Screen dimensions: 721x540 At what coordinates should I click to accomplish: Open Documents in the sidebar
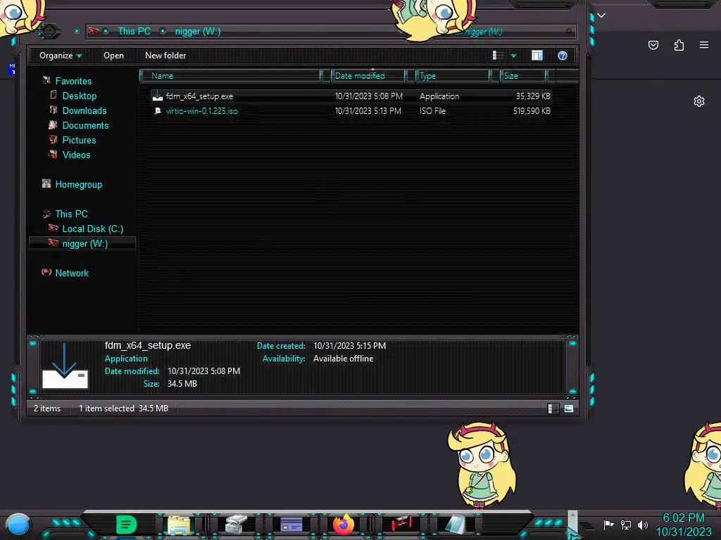[x=85, y=125]
